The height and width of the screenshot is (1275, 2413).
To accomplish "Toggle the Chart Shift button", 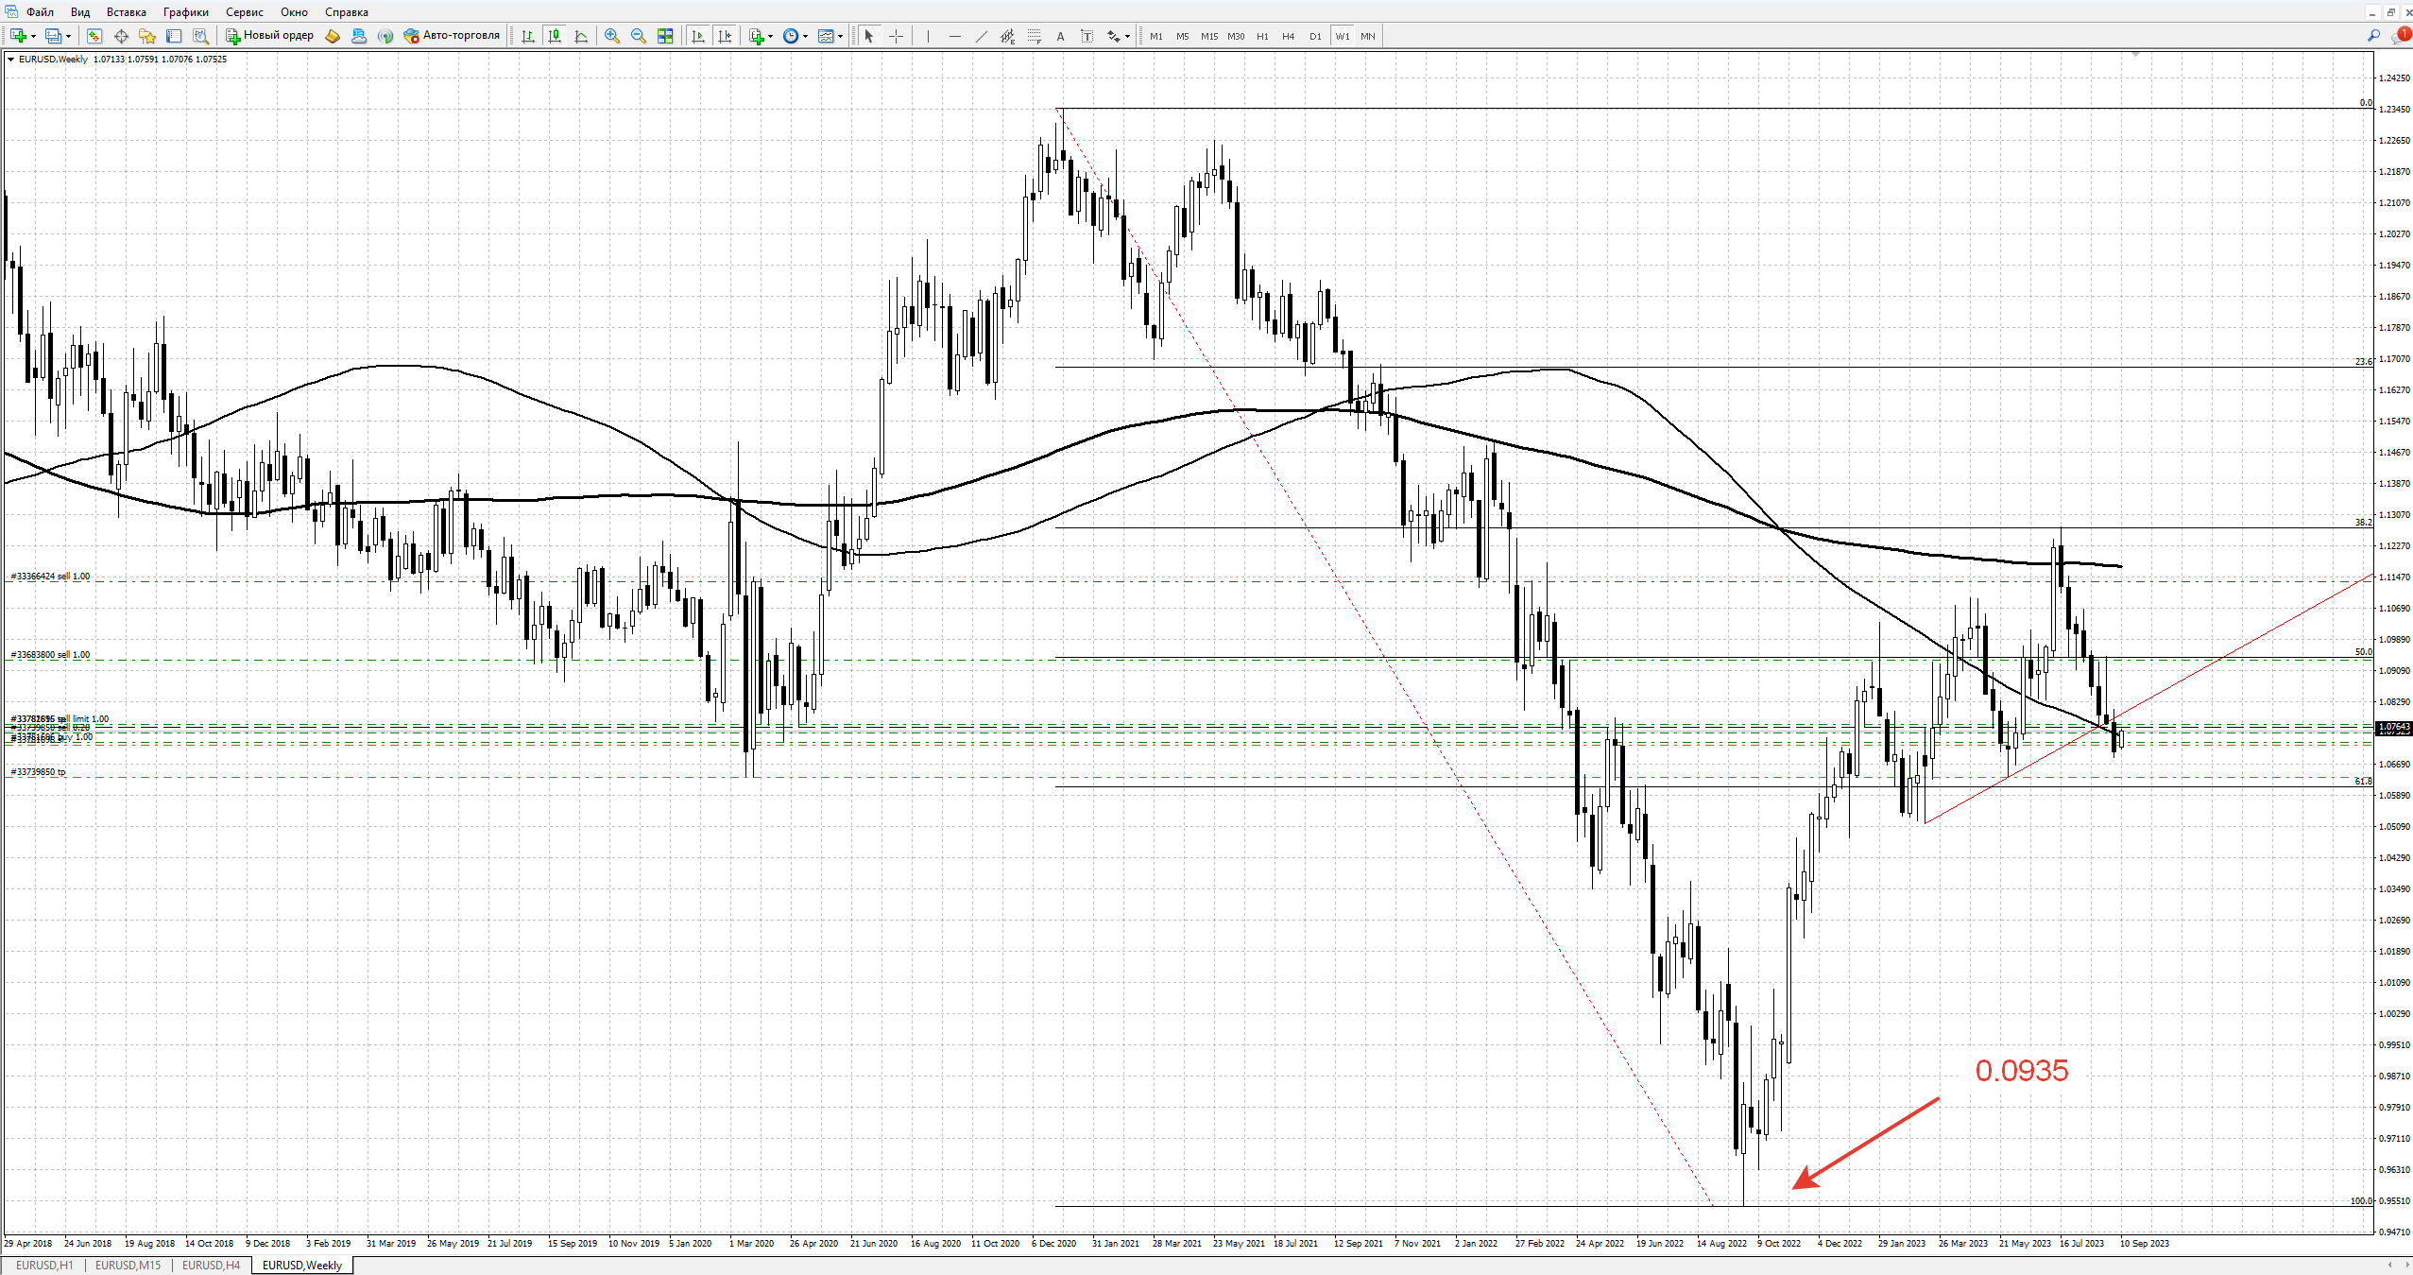I will pyautogui.click(x=725, y=36).
